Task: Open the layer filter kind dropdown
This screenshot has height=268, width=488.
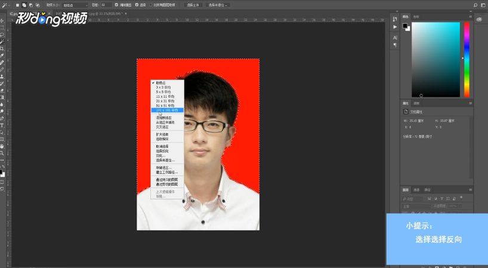Action: [x=413, y=199]
